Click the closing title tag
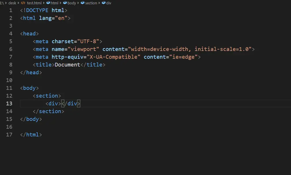 (93, 65)
